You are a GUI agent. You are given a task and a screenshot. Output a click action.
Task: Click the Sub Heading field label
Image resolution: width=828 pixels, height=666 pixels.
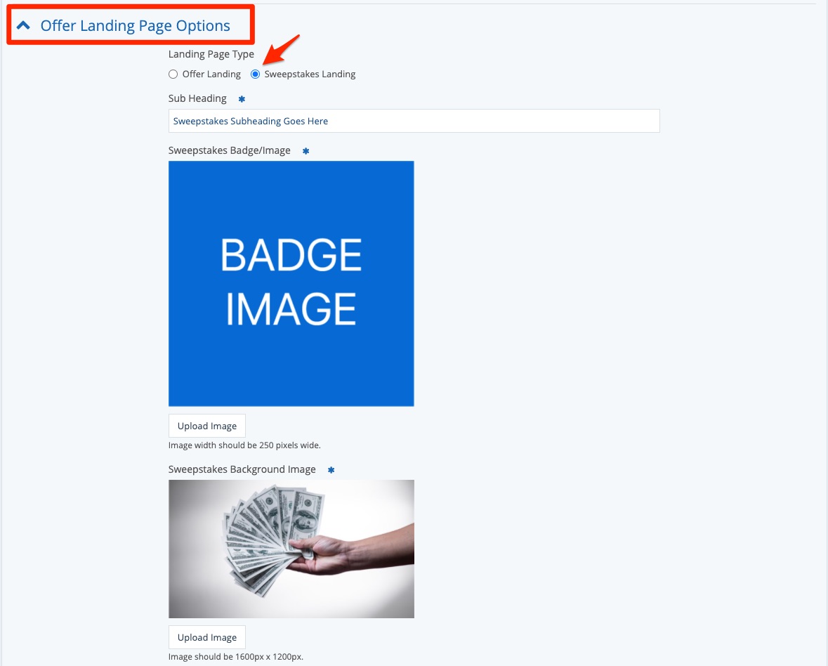[197, 98]
